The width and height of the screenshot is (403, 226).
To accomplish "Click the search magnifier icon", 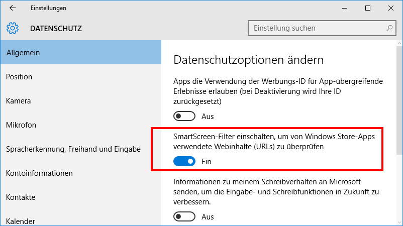I will coord(389,28).
